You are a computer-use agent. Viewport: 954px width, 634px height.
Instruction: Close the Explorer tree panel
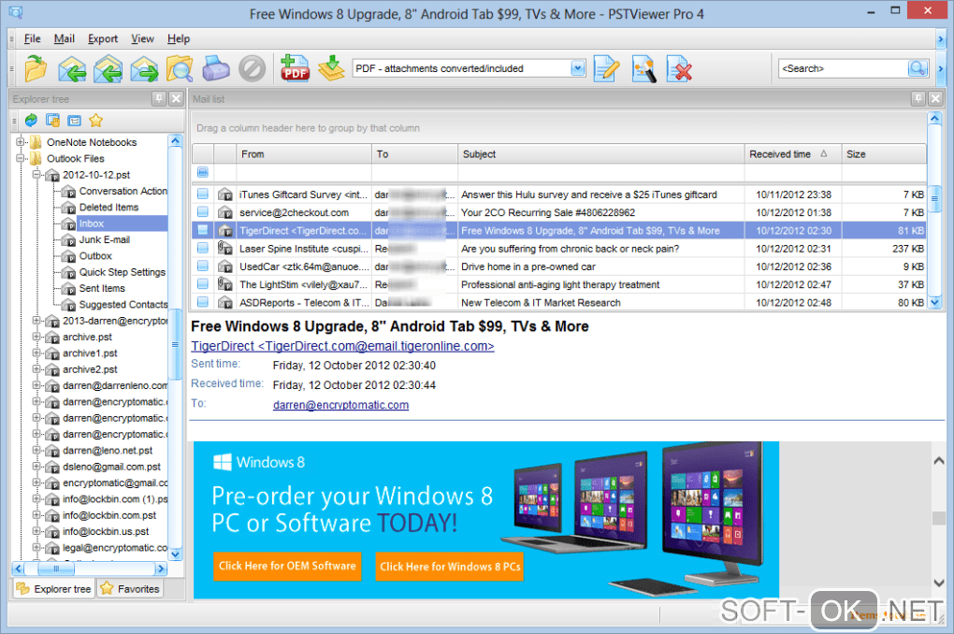click(176, 98)
